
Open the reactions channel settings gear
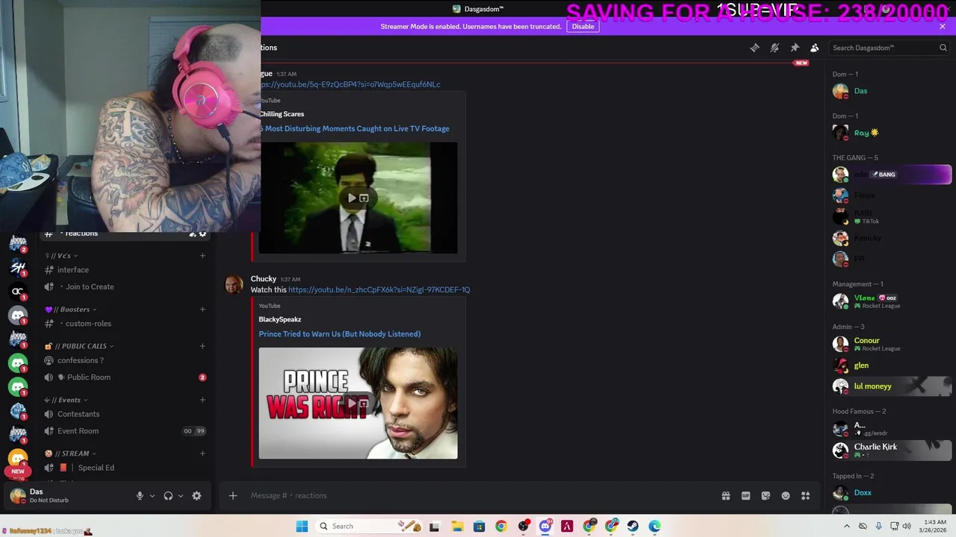pos(202,233)
